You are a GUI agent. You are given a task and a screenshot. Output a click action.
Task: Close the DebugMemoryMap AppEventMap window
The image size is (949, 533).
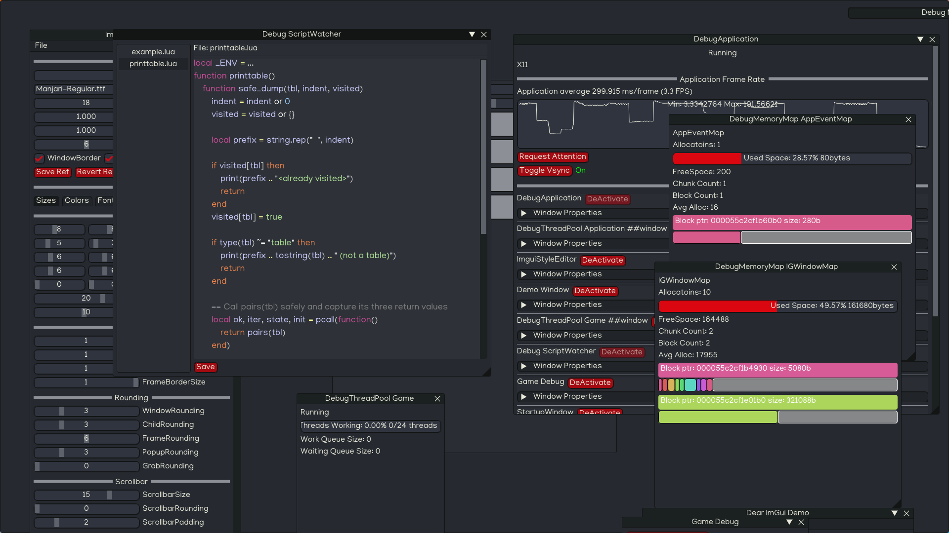click(908, 119)
